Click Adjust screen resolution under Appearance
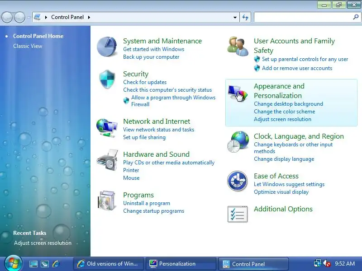Viewport: 362px width, 271px height. click(x=282, y=119)
